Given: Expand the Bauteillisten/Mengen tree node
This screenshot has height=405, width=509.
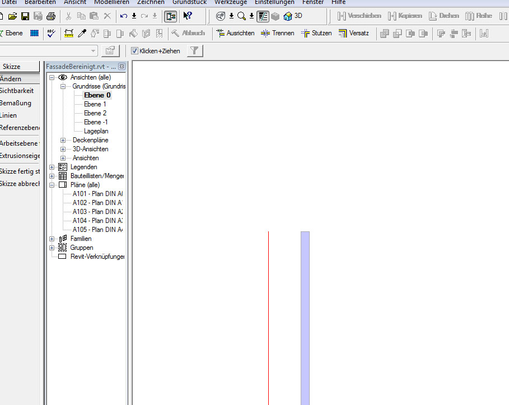Looking at the screenshot, I should click(52, 176).
